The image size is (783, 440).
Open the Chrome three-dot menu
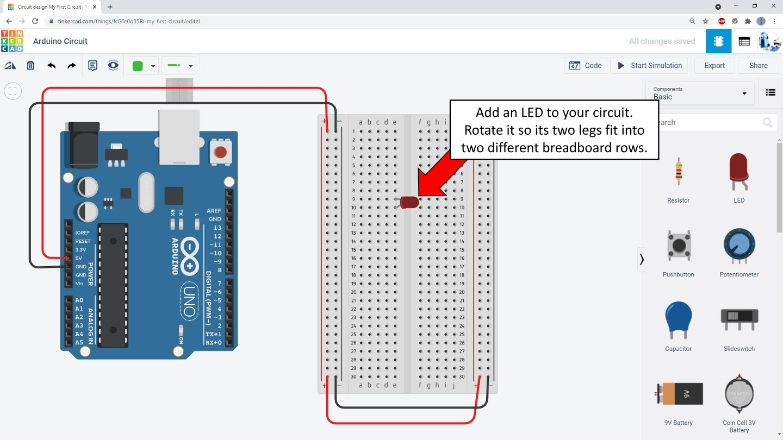(x=774, y=21)
